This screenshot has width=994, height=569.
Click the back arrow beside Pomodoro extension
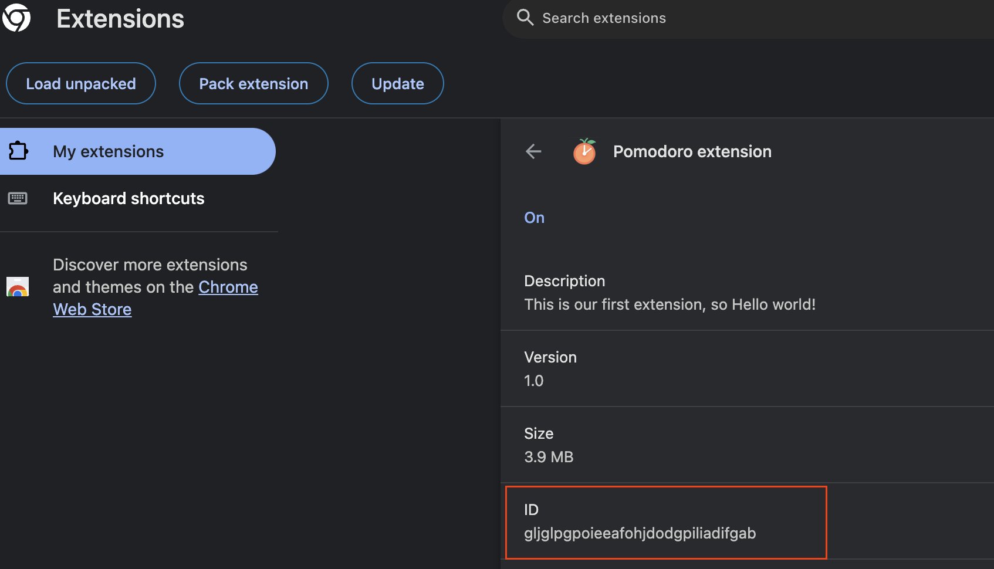[533, 151]
